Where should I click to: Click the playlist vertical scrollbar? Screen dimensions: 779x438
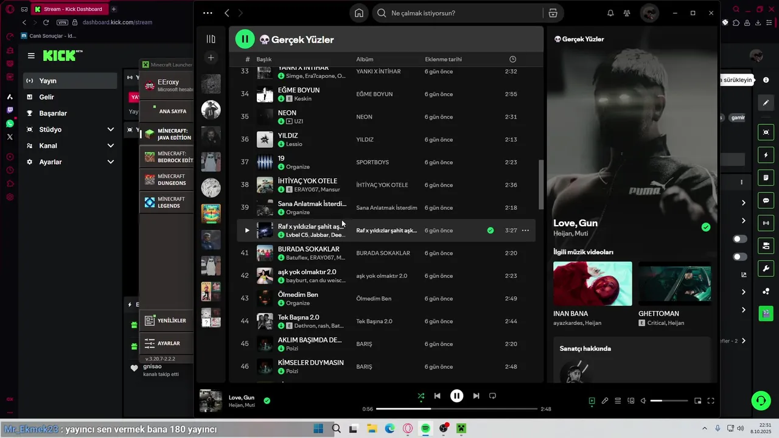tap(540, 186)
